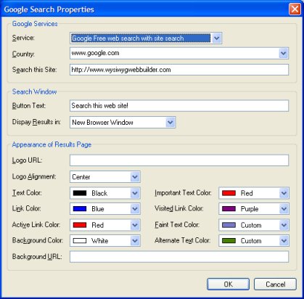Click the Search this Site URL field

tap(179, 70)
